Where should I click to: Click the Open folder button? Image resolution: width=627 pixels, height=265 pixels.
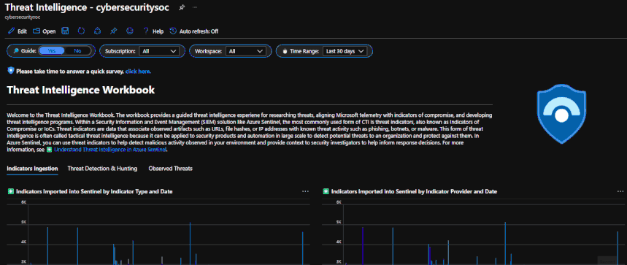(44, 31)
